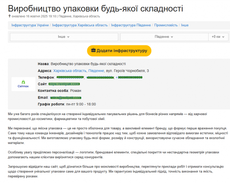Click the third redacted phone number
The image size is (230, 183).
coord(129,77)
